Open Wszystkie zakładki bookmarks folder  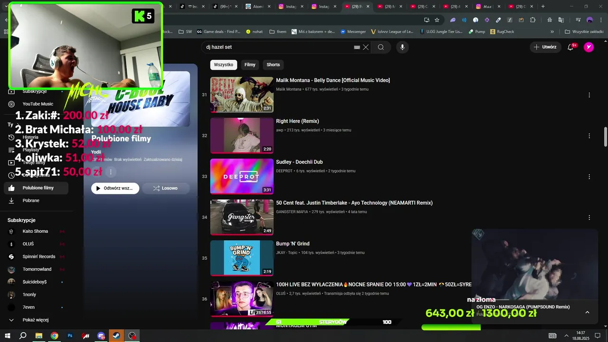tap(584, 32)
